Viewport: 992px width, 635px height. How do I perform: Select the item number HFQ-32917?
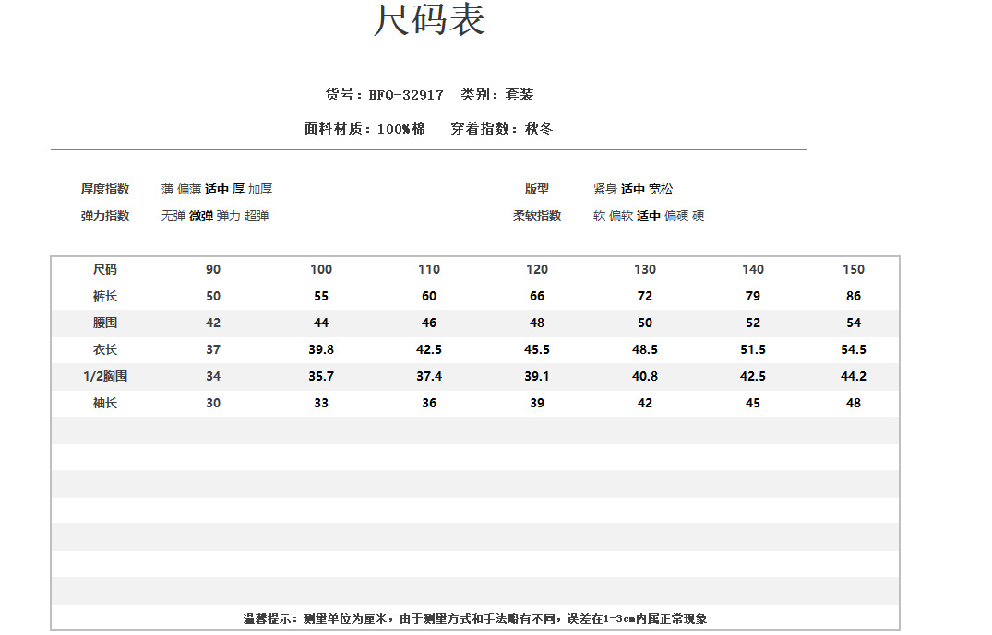click(406, 95)
